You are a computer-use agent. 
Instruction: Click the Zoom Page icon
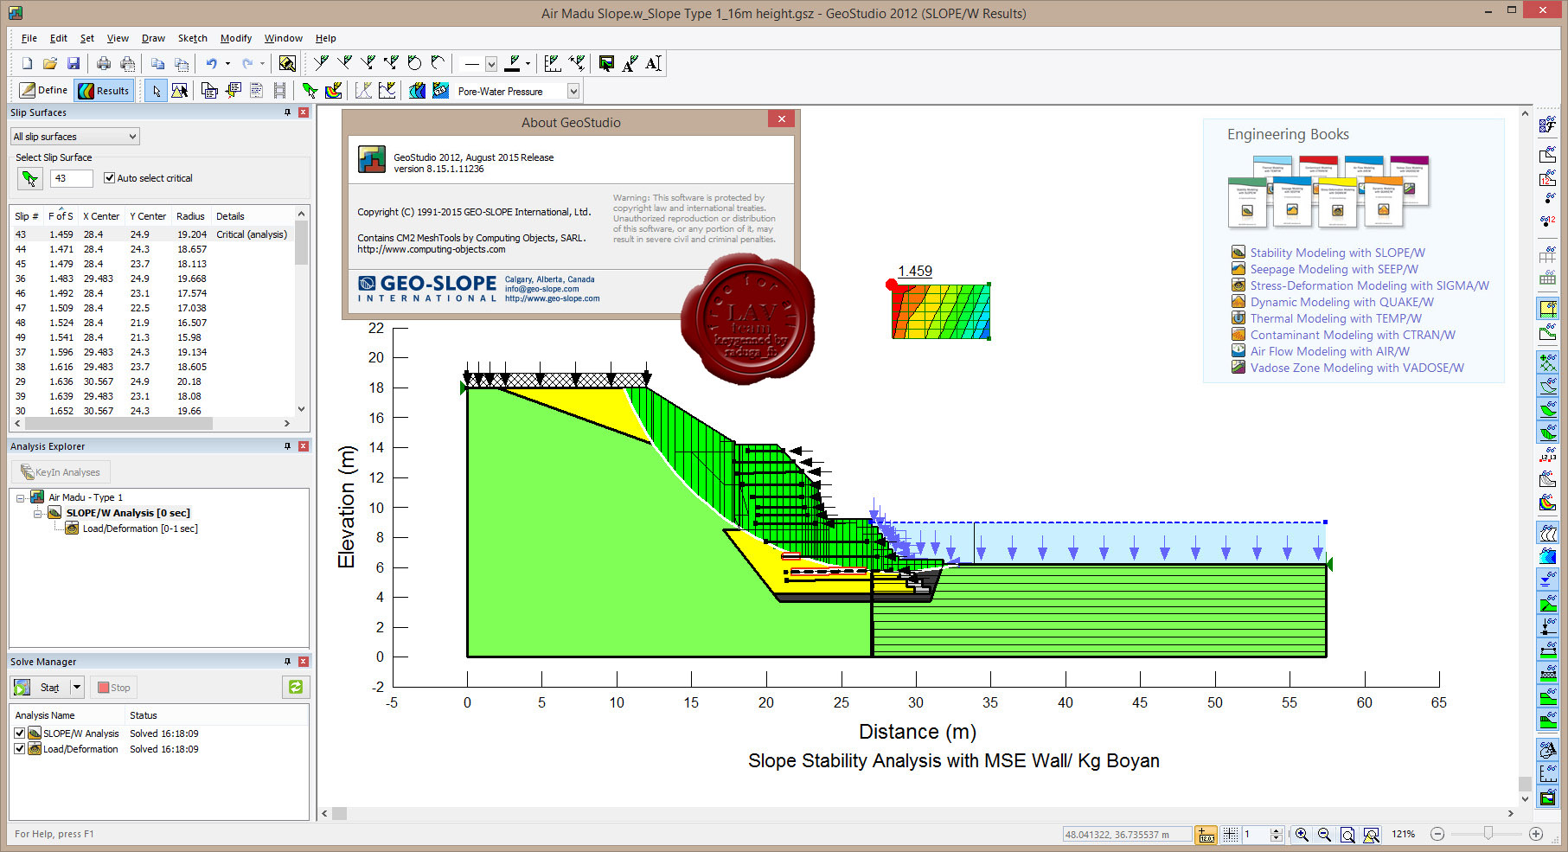[1347, 834]
